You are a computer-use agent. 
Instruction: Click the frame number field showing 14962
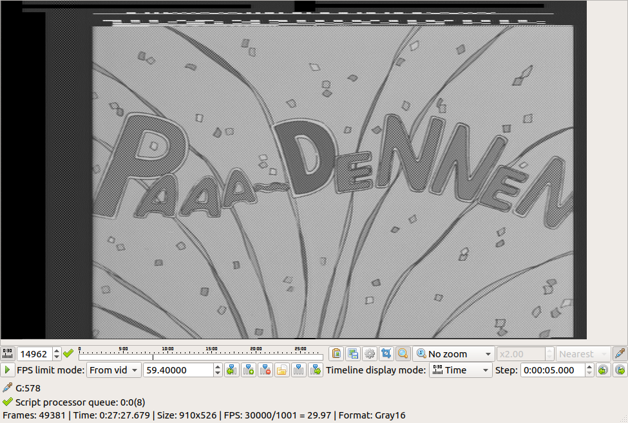33,354
